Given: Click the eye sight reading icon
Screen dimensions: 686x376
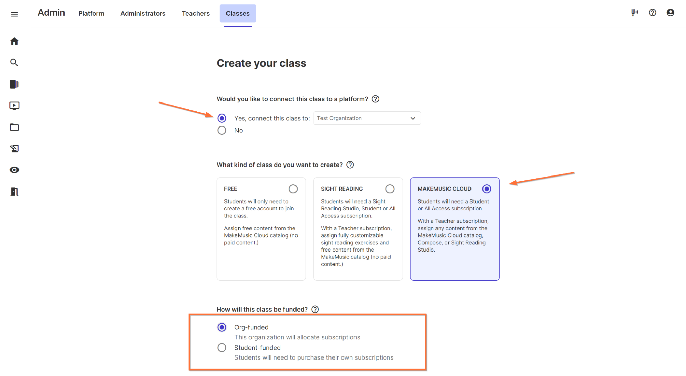Looking at the screenshot, I should (14, 170).
